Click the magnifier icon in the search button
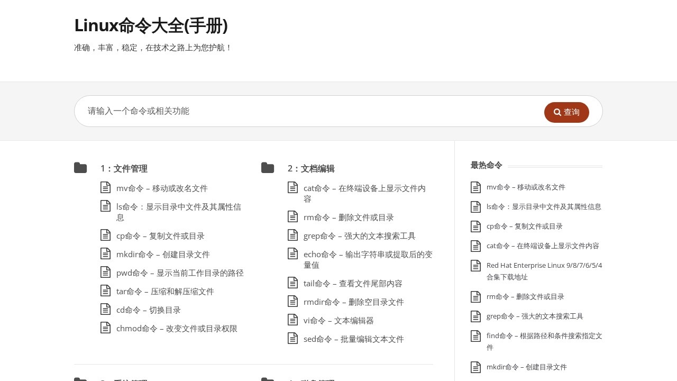 coord(557,112)
